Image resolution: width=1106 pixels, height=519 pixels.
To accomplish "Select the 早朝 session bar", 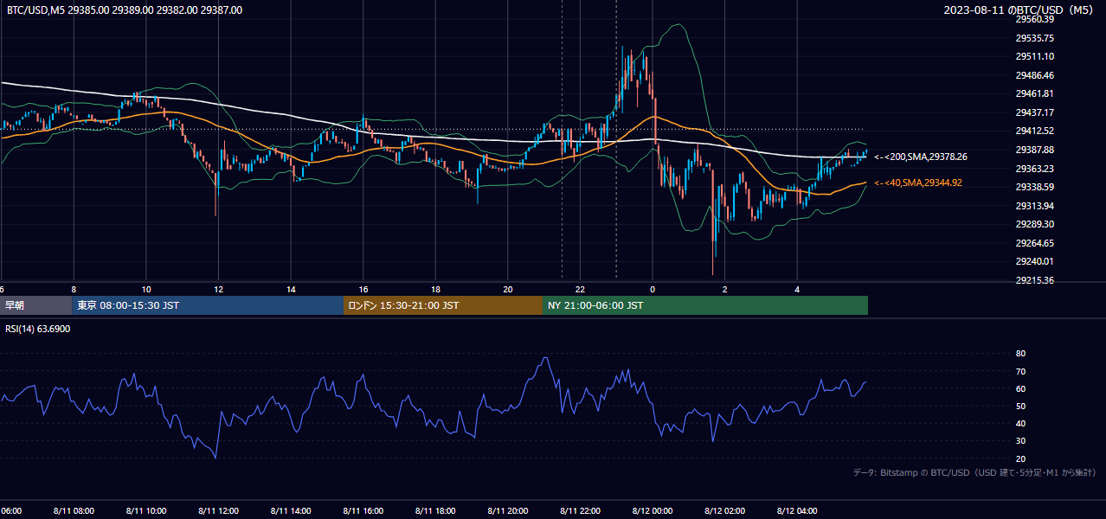I will [x=35, y=305].
